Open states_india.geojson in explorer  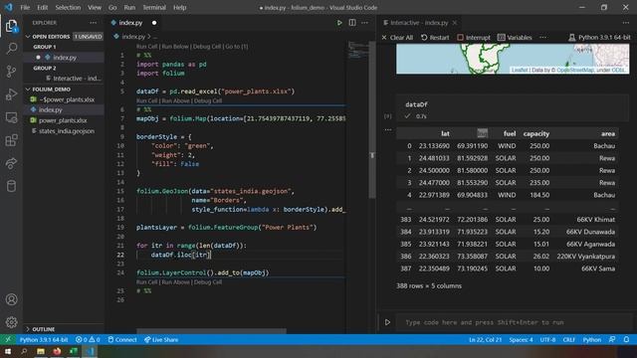[x=67, y=131]
